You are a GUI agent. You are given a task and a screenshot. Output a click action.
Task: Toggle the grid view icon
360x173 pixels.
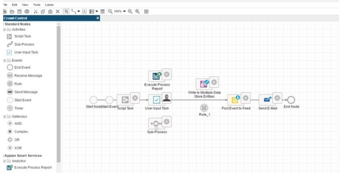point(146,12)
